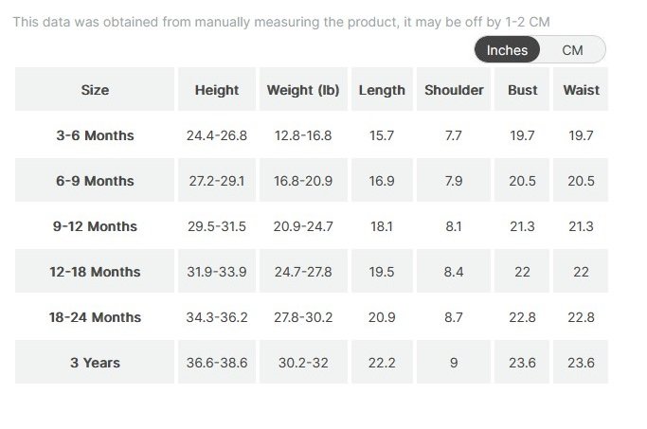Select the 3-6 Months size row
This screenshot has width=647, height=429.
95,135
